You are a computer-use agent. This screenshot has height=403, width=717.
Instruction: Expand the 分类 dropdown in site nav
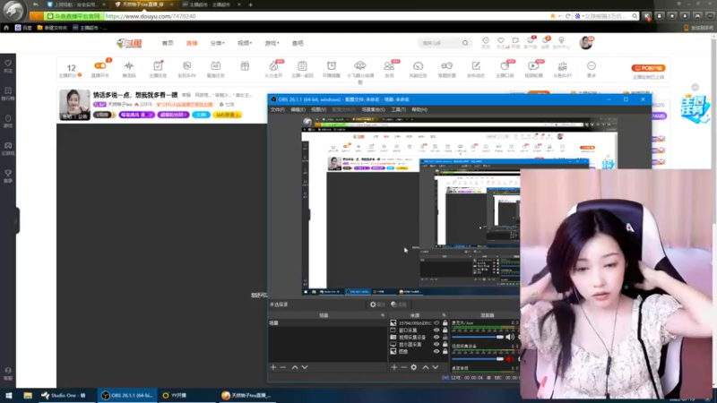pyautogui.click(x=217, y=43)
